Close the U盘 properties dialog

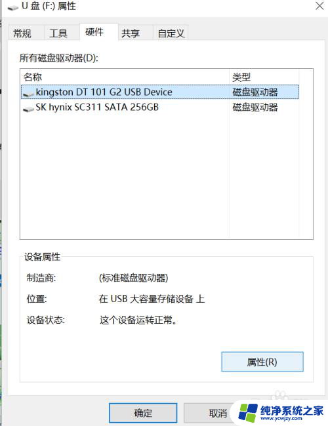[x=319, y=6]
